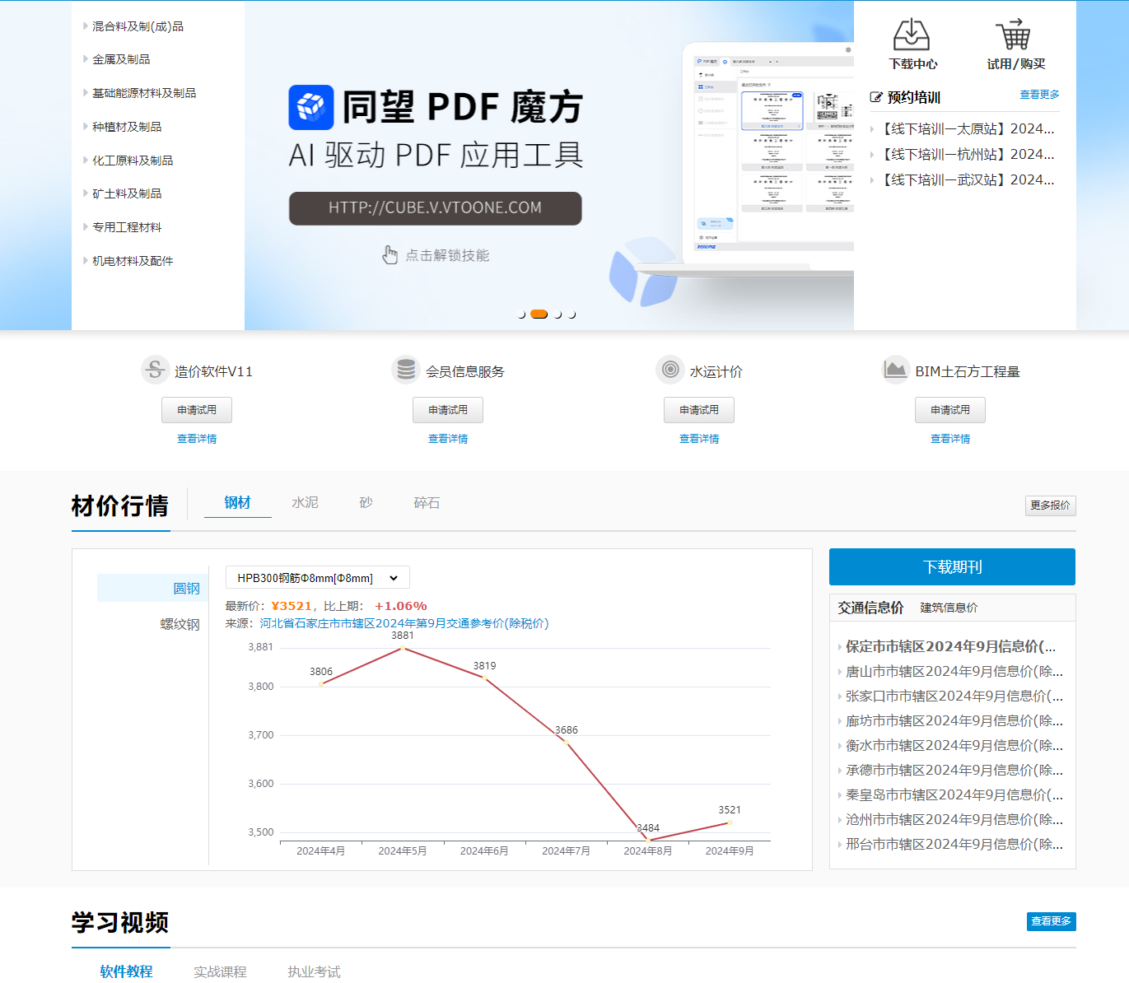Click 查看更多 beside 预约培训
The width and height of the screenshot is (1129, 983).
[x=1039, y=95]
